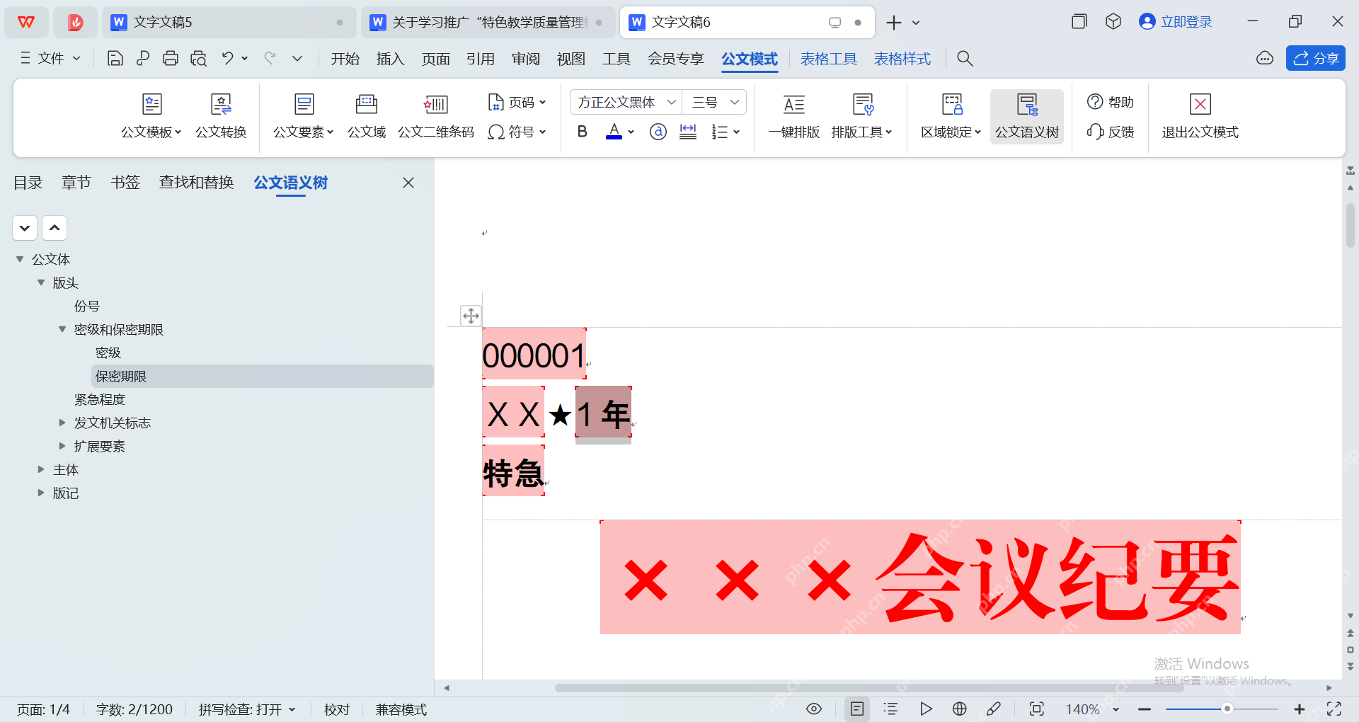Toggle eye protection mode in status bar

pyautogui.click(x=814, y=709)
